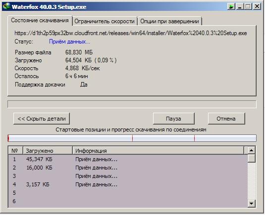265x215 pixels.
Task: Collapse details with Скрыть детали button
Action: tap(42, 119)
